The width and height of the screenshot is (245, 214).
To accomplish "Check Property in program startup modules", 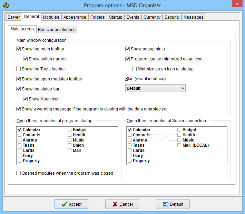I will point(20,160).
